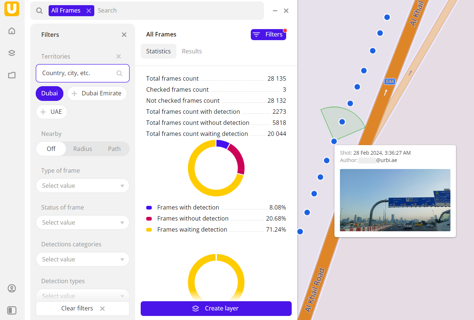The image size is (474, 320).
Task: Open the Home section in sidebar
Action: coord(12,31)
